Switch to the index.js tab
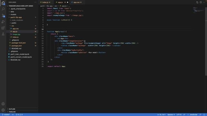The image size is (207, 116). tap(45, 2)
